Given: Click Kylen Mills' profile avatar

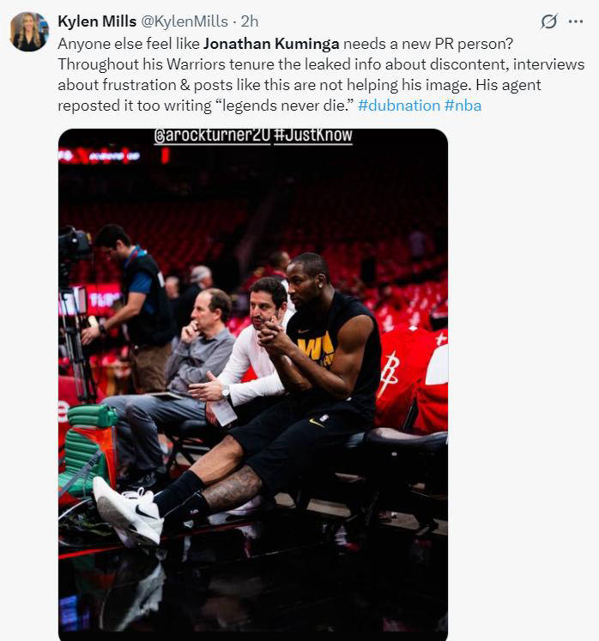Looking at the screenshot, I should pyautogui.click(x=29, y=32).
